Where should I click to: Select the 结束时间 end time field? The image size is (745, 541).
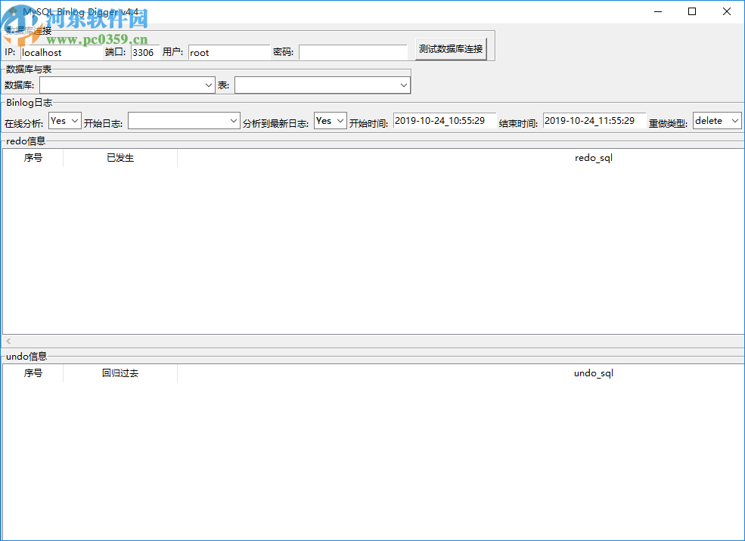(x=594, y=120)
